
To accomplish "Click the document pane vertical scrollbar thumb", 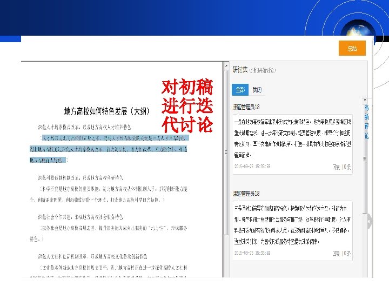I will pyautogui.click(x=226, y=152).
